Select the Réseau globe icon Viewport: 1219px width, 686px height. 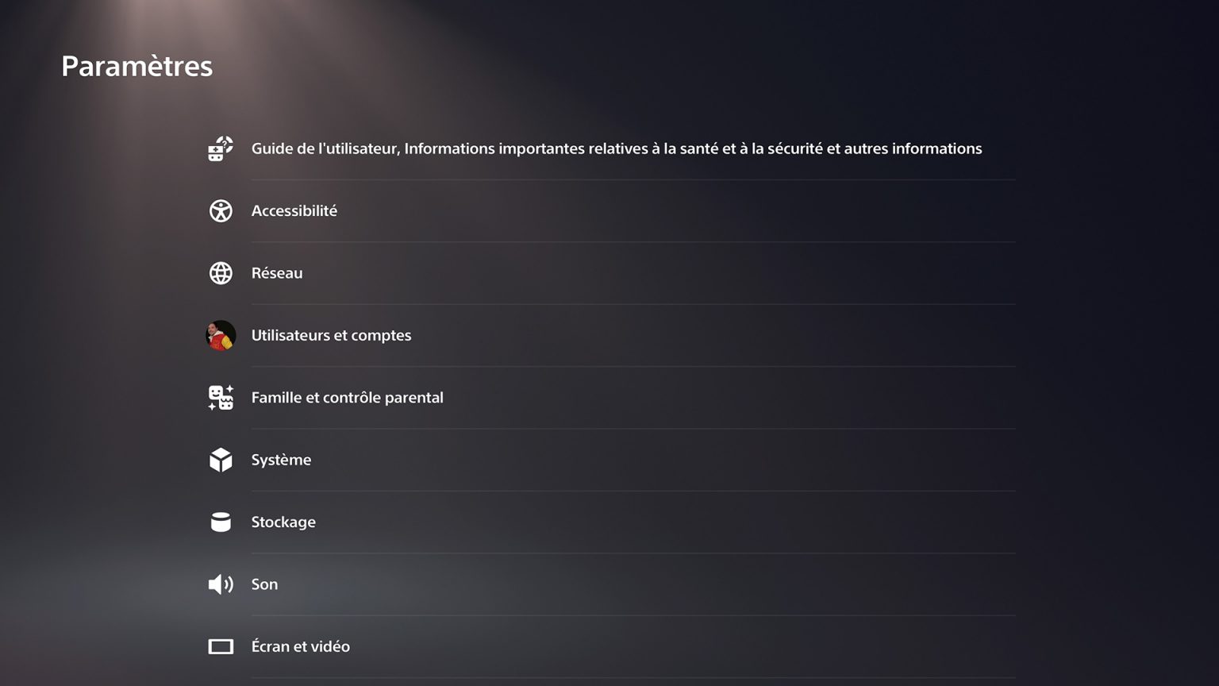tap(220, 272)
